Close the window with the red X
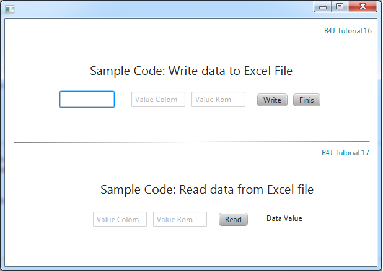 tap(363, 7)
